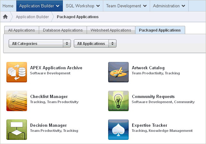Click 'Tracking, Team Productivity' under Checklist Manager
This screenshot has width=206, height=144.
point(54,102)
